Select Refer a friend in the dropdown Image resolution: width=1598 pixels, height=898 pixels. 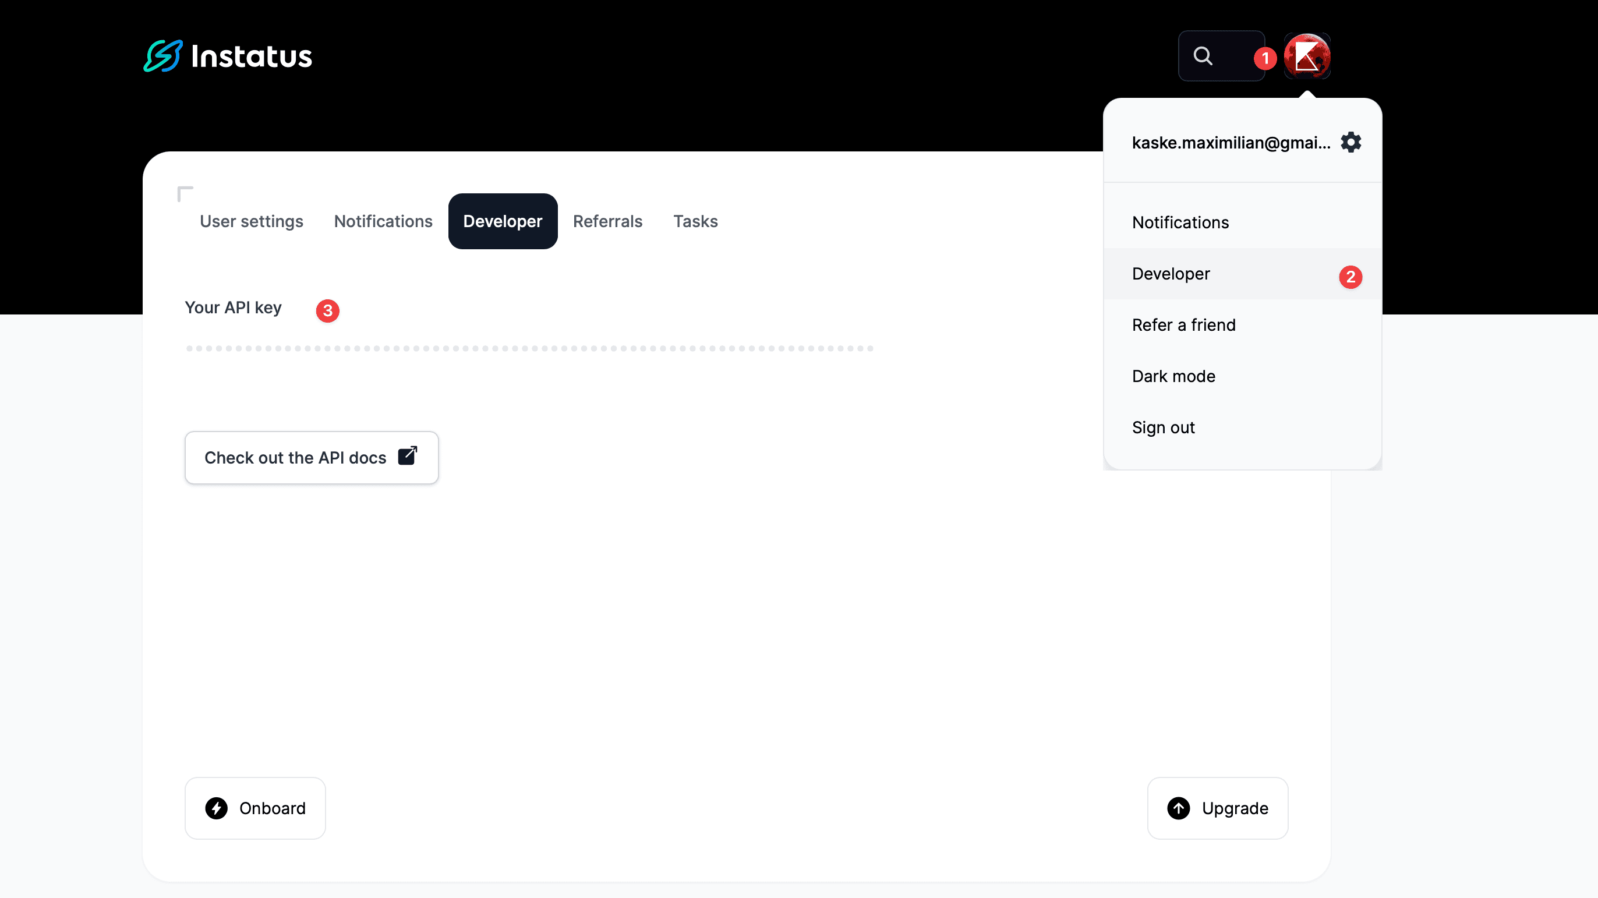click(x=1183, y=324)
